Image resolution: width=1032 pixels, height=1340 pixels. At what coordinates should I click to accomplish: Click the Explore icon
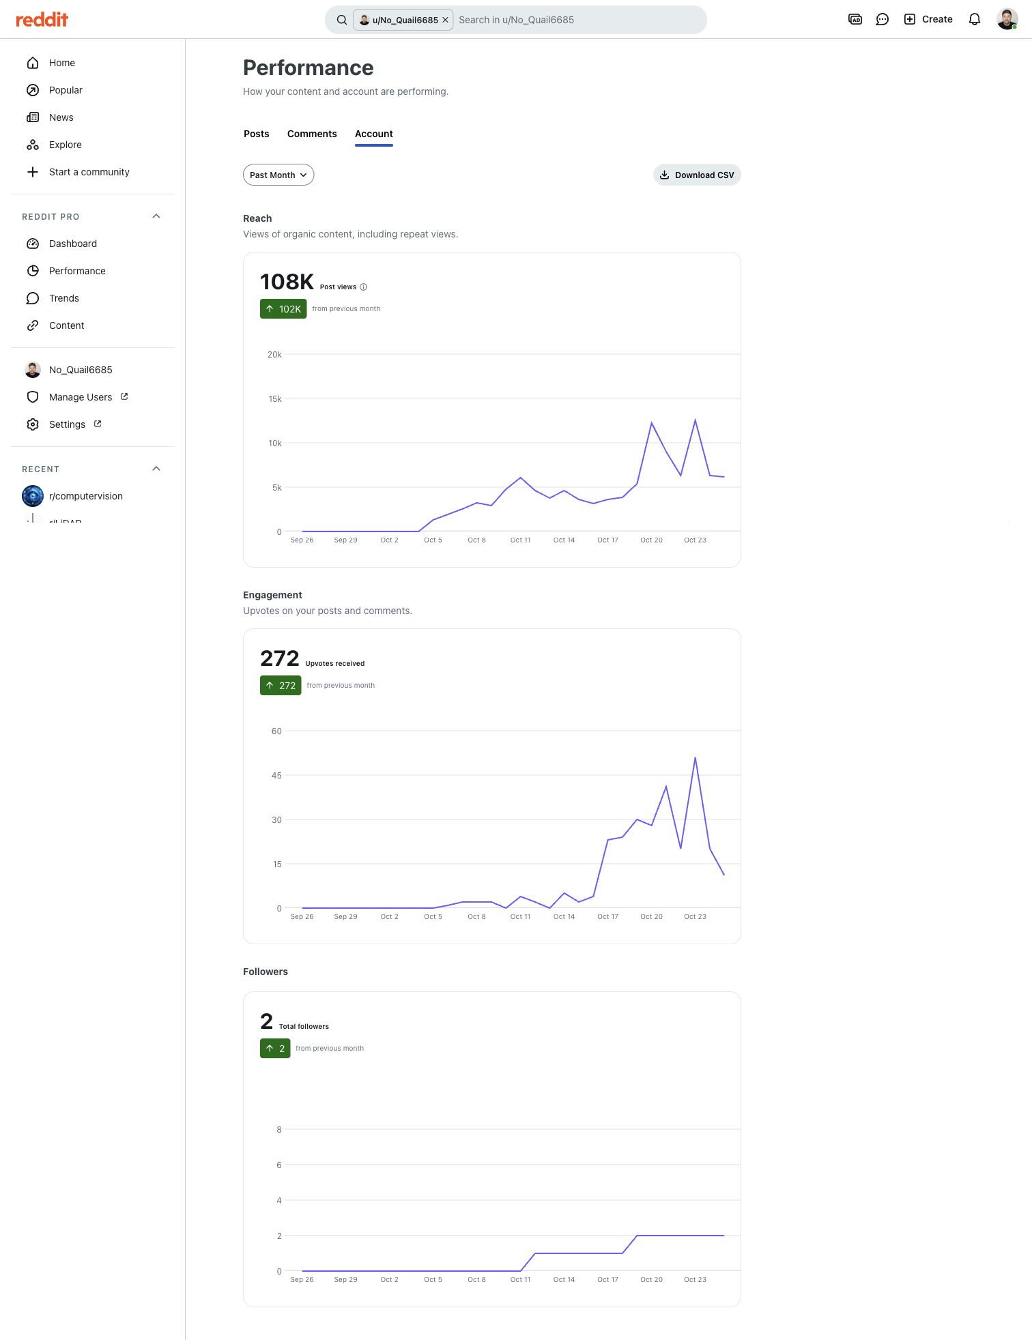point(33,145)
